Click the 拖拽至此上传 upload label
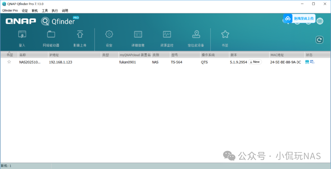Viewport: 331px width, 169px height. [x=304, y=19]
